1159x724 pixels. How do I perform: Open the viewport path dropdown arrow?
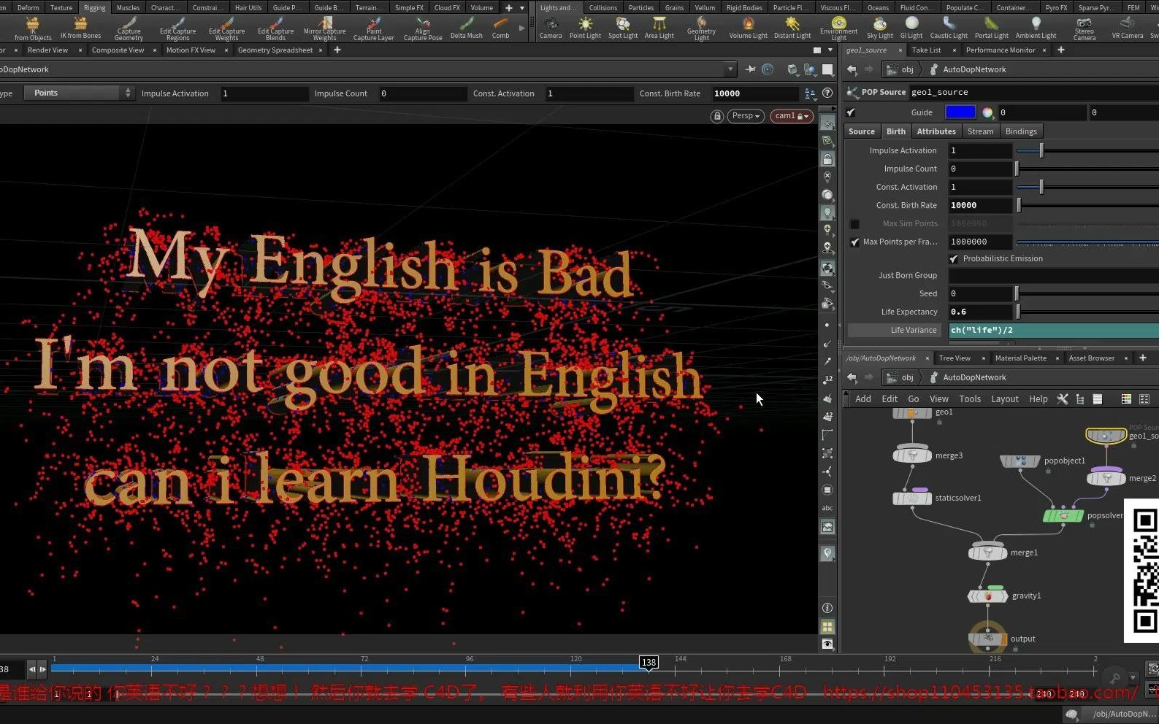point(730,69)
